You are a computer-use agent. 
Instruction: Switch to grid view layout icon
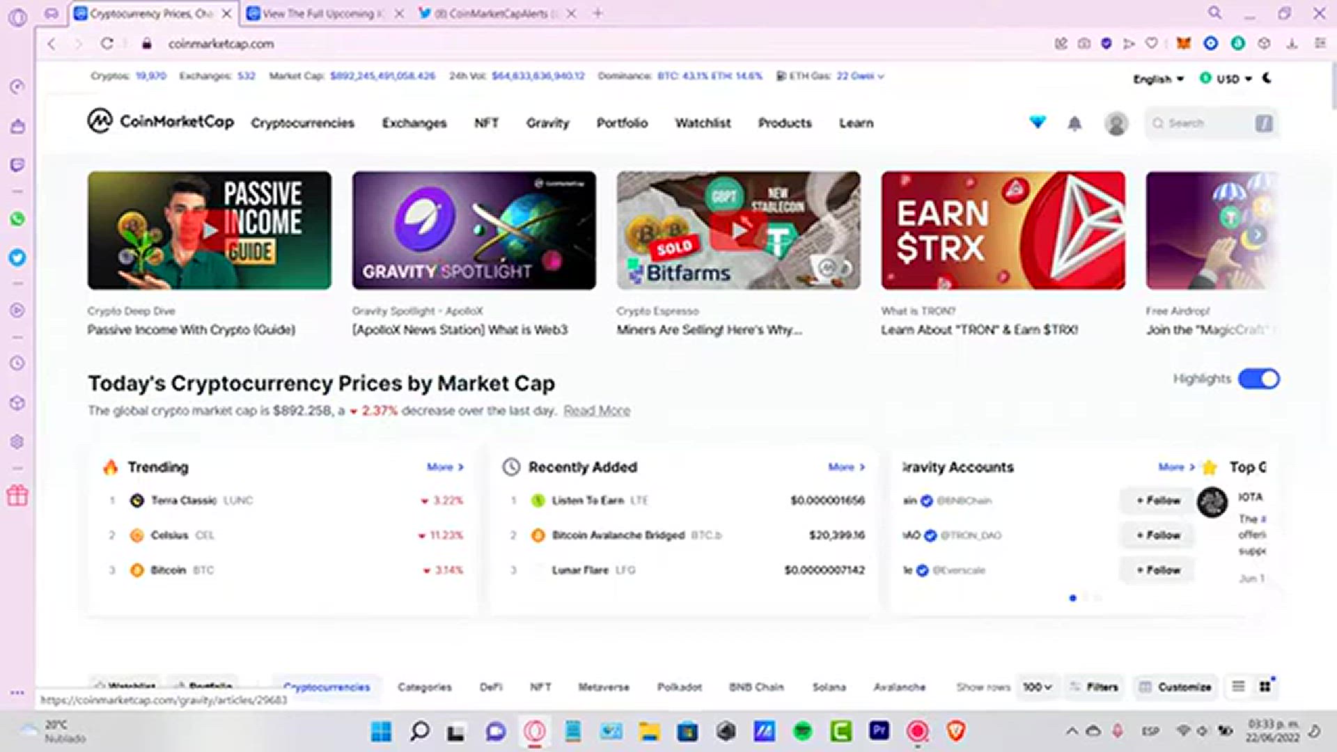(1265, 687)
